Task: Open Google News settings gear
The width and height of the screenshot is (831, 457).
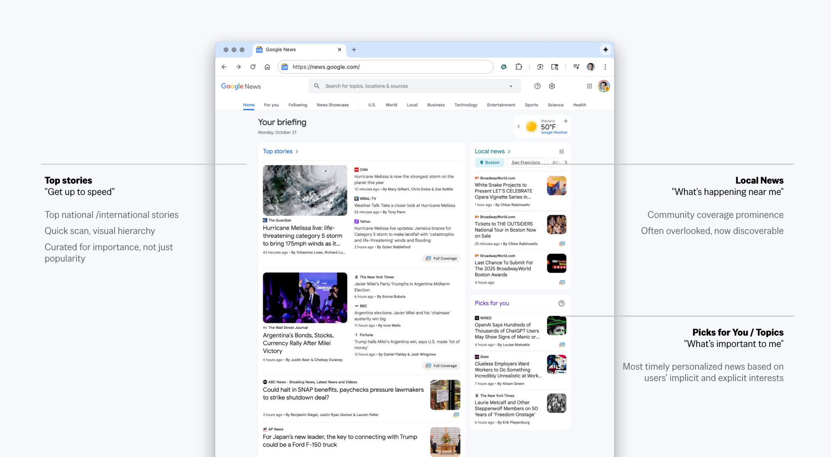Action: [552, 86]
